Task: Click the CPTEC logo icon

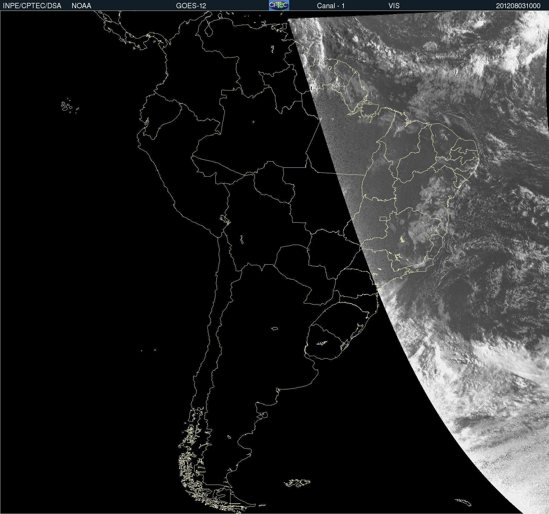Action: pos(279,5)
